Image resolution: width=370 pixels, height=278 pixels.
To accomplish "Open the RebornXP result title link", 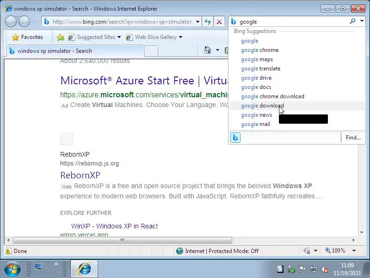I will point(80,176).
